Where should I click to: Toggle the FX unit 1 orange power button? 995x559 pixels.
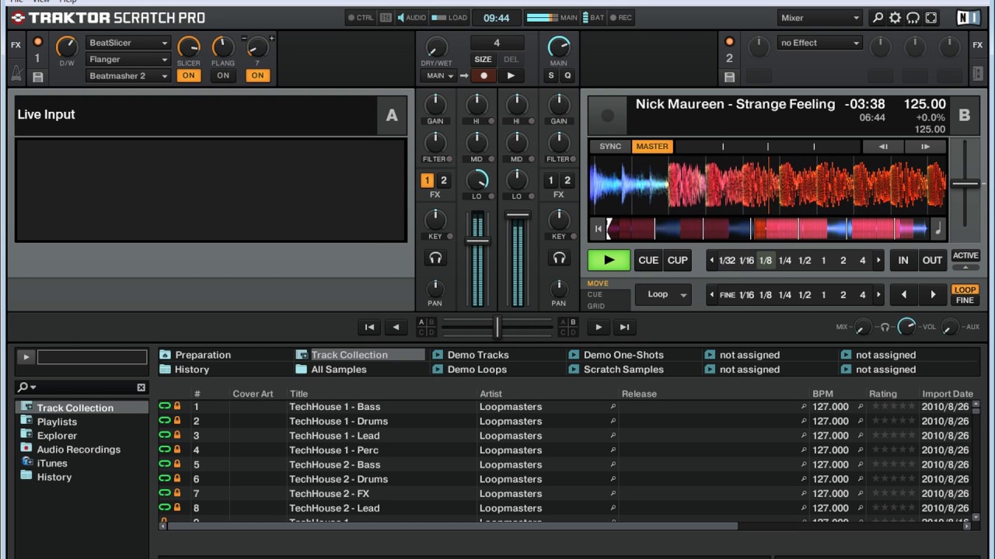click(37, 42)
